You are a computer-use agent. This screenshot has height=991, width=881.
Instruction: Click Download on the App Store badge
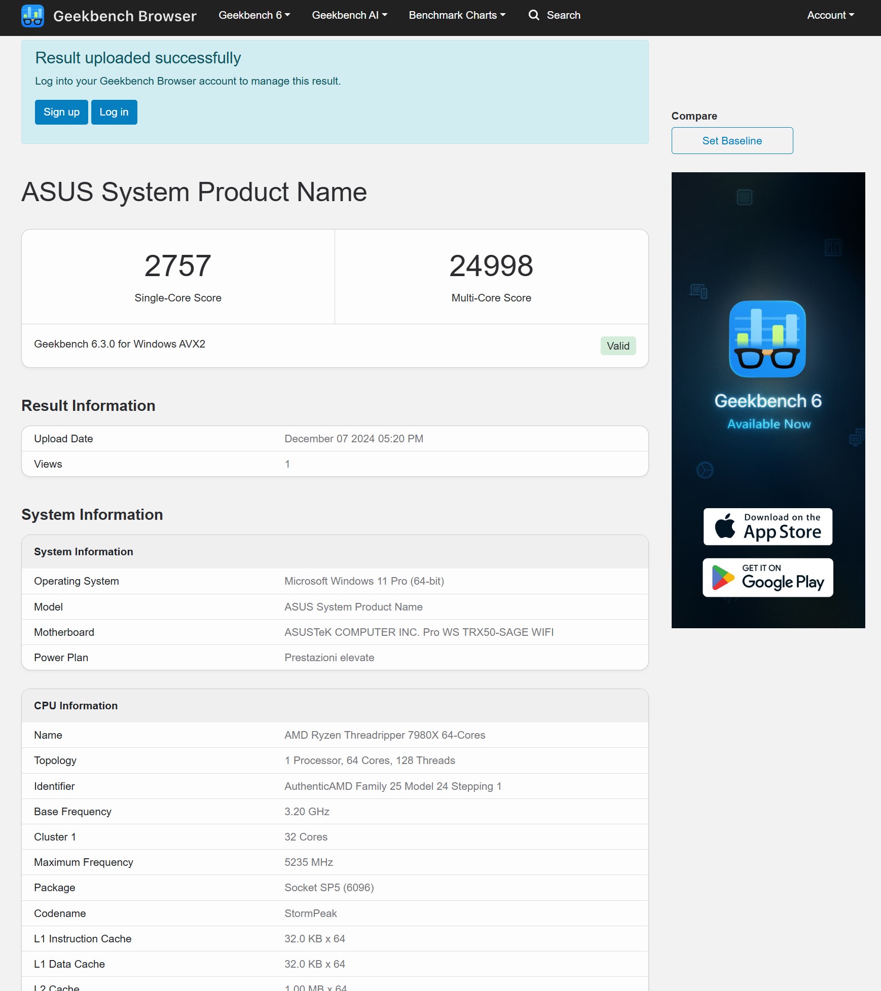pos(768,527)
